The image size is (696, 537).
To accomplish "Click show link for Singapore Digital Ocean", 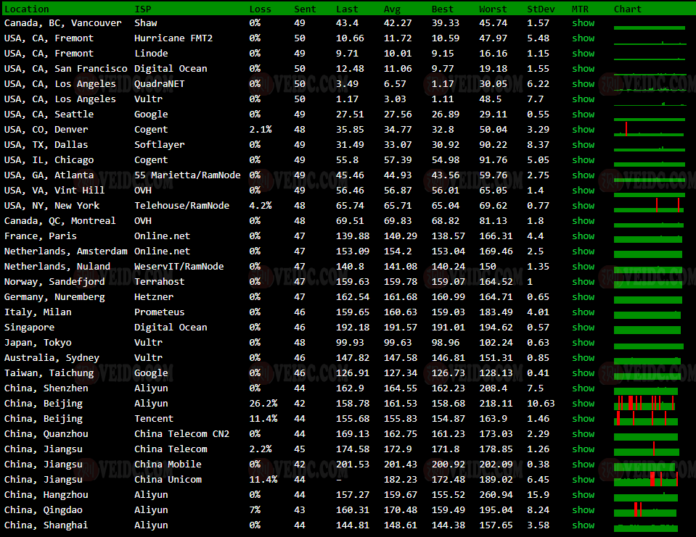I will [583, 328].
